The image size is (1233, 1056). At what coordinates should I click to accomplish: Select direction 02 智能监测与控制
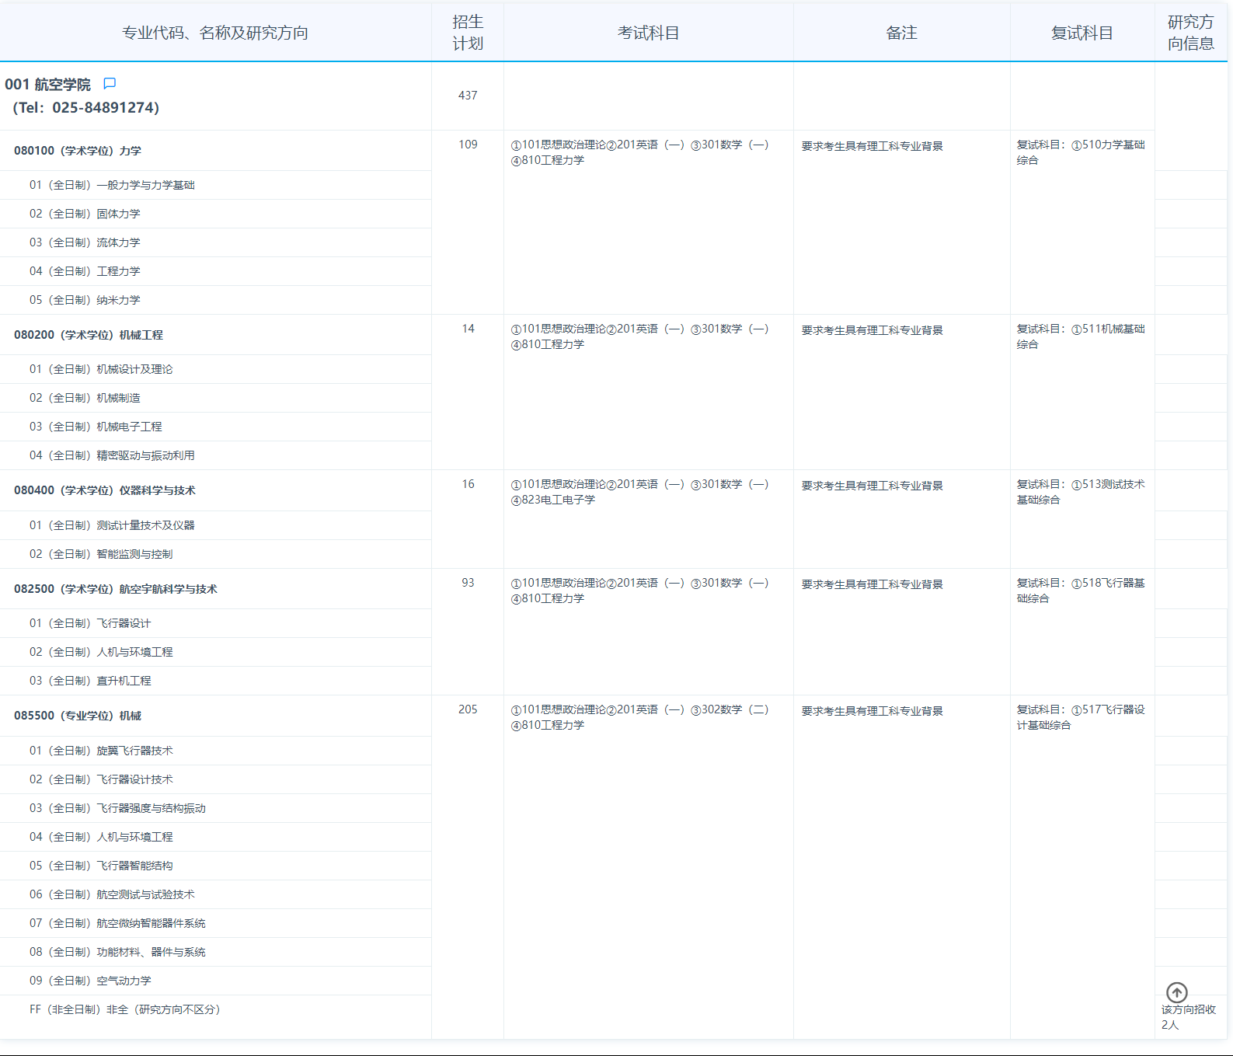coord(215,554)
